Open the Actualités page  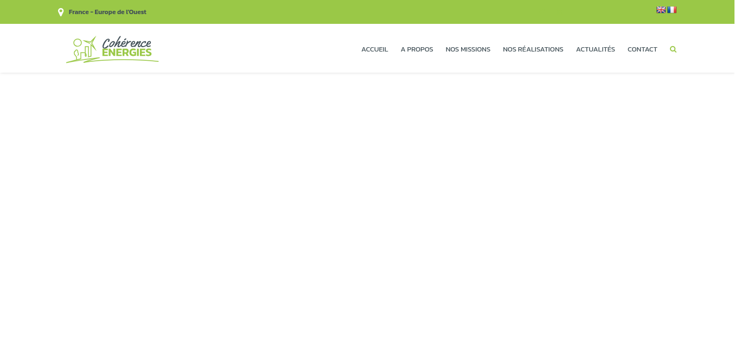point(596,49)
